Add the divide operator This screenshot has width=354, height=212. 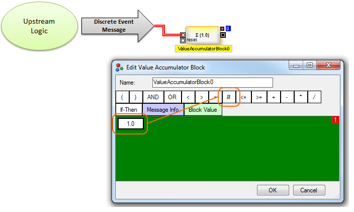point(314,97)
